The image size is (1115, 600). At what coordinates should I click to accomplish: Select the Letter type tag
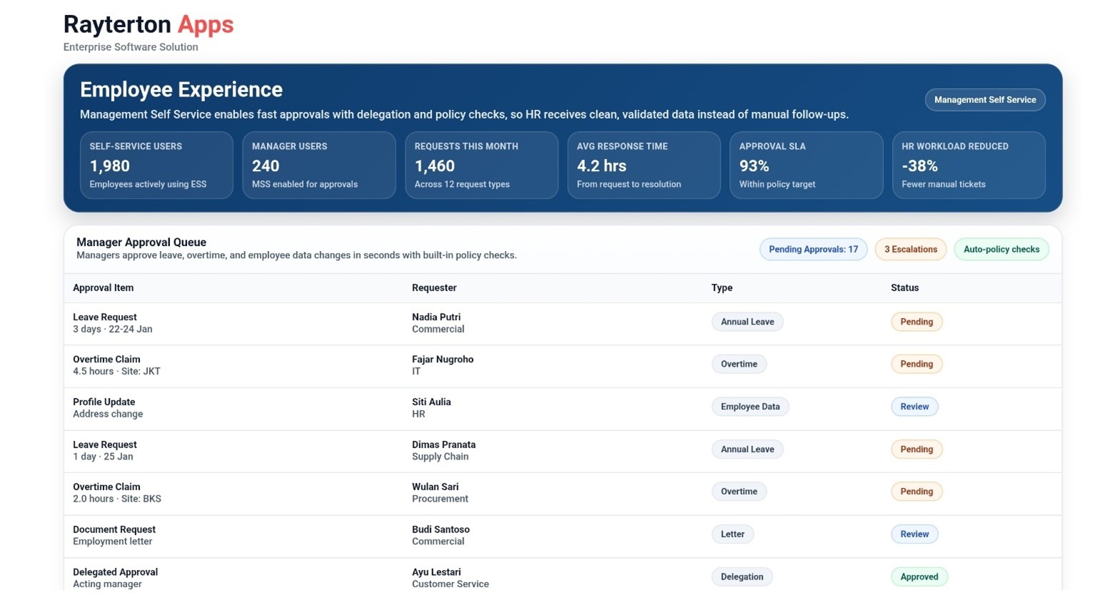tap(732, 534)
